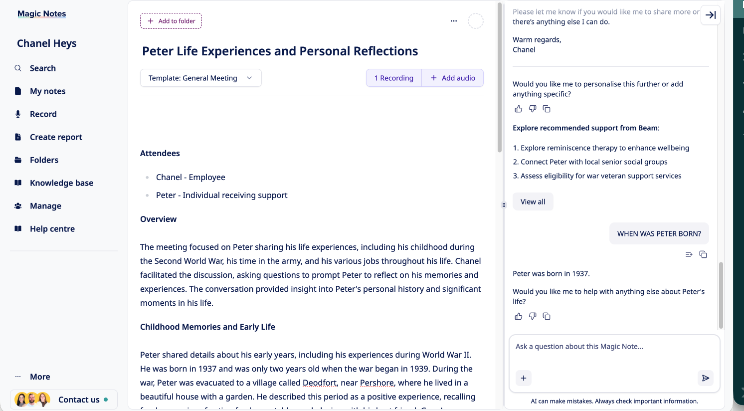Copy the 'Peter was born in 1937' response
The image size is (744, 411).
tap(547, 316)
